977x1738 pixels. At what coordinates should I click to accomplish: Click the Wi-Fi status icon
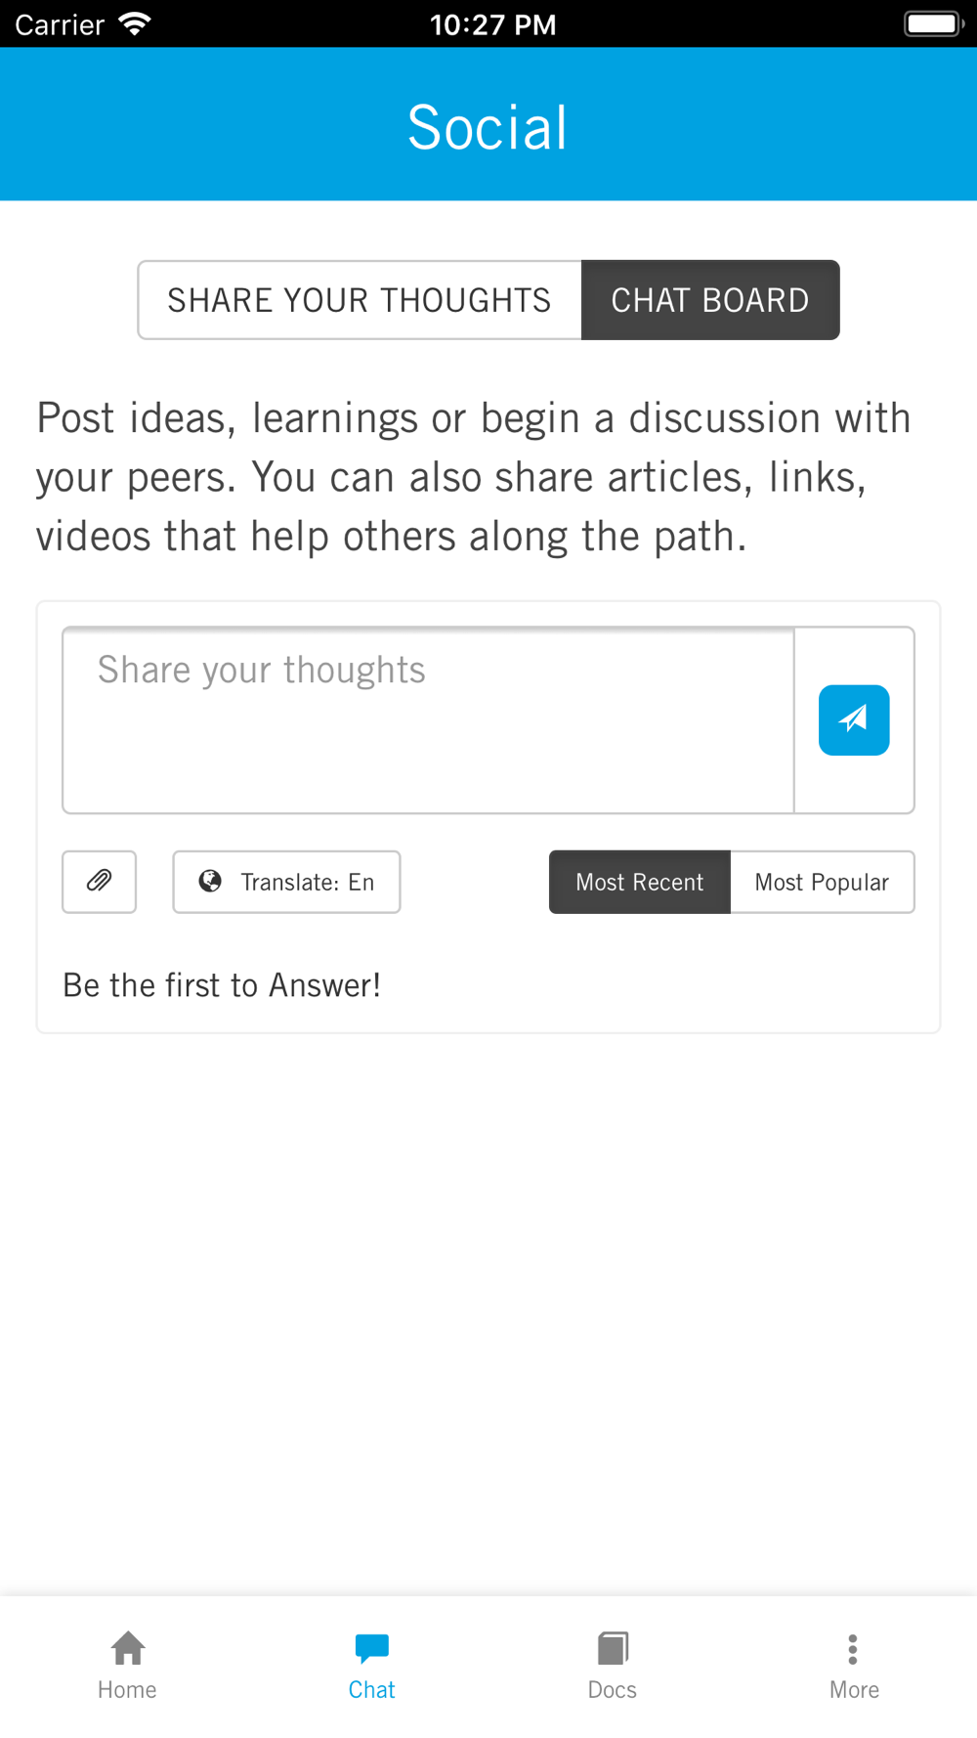pos(134,23)
